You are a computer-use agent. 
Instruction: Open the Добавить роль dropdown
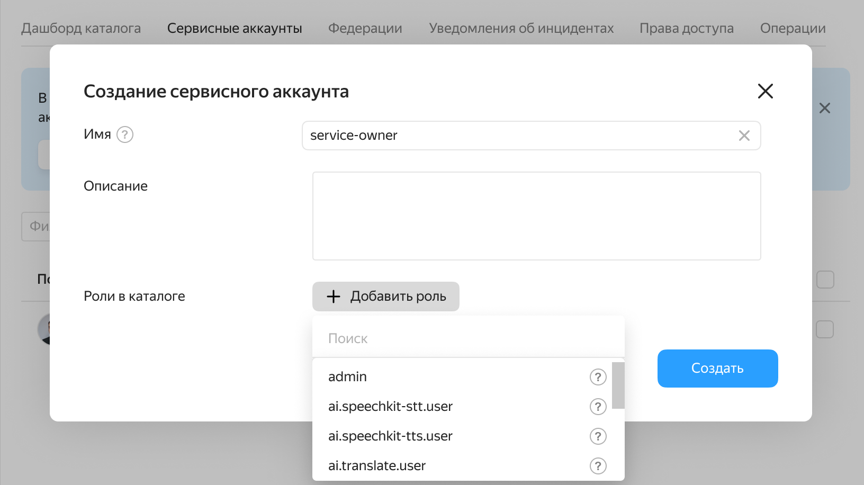(x=386, y=297)
